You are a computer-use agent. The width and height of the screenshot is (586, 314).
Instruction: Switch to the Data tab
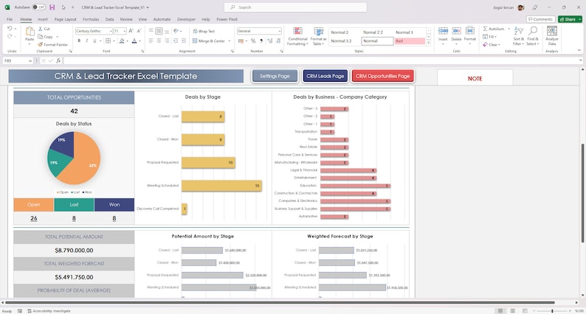pos(109,19)
